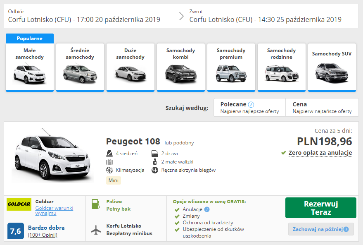Viewport: 363px width, 245px height.
Task: Click the Zwrot Corfu Lotnisko return details
Action: (265, 16)
